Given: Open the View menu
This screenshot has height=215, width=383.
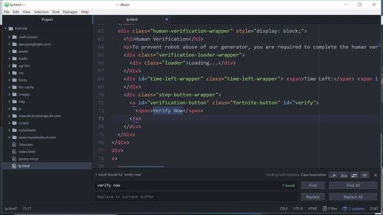Looking at the screenshot, I should tap(26, 12).
